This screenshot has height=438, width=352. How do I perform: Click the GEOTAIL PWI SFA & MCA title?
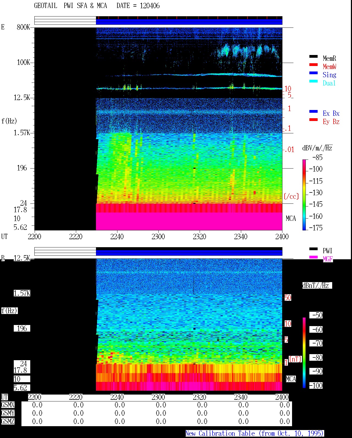[x=70, y=6]
